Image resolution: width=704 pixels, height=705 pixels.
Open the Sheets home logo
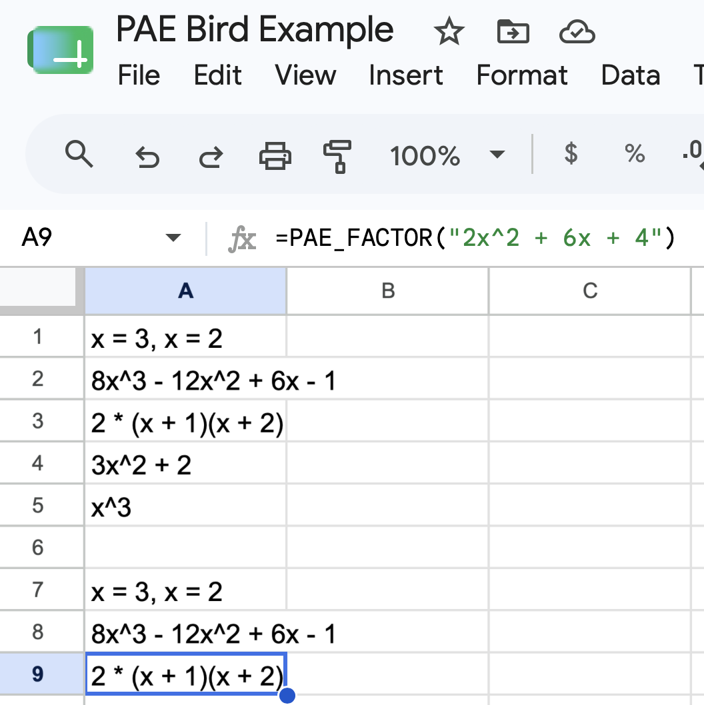(x=60, y=50)
